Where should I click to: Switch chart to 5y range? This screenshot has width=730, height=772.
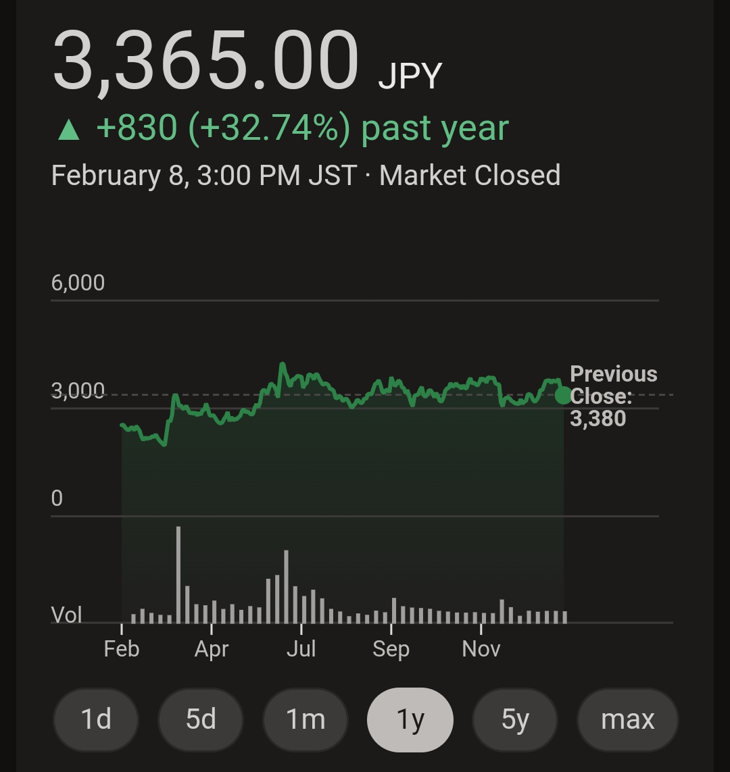click(515, 719)
